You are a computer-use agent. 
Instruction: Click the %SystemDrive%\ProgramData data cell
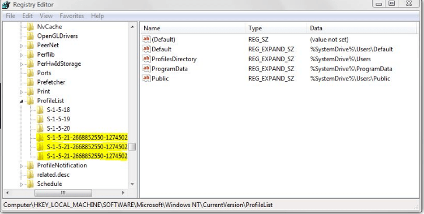click(x=351, y=69)
